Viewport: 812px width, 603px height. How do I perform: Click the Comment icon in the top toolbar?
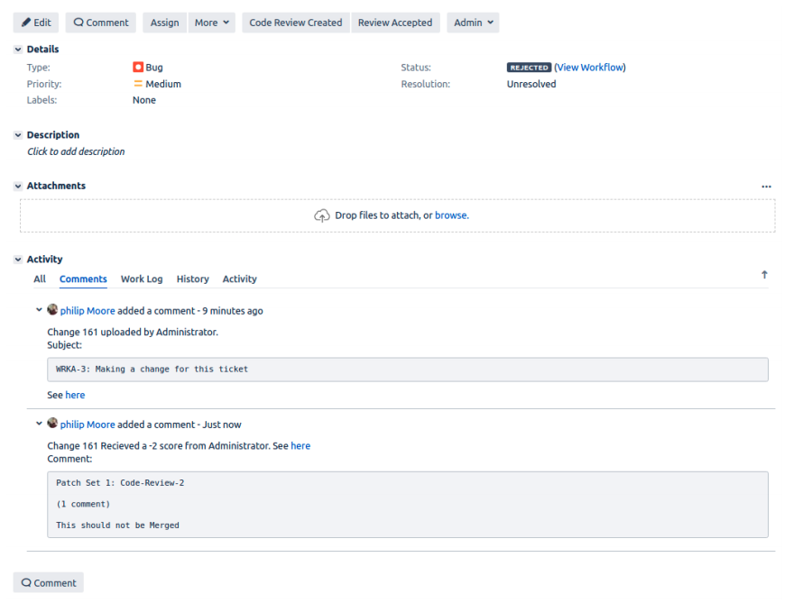[80, 22]
